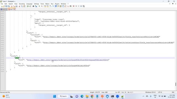The width and height of the screenshot is (177, 99).
Task: Open the Document List toolbar icon
Action: pyautogui.click(x=63, y=6)
